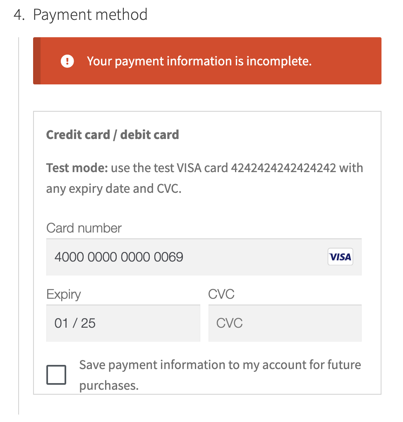Viewport: 403px width, 422px height.
Task: Click the 'Payment method' step heading
Action: [90, 14]
